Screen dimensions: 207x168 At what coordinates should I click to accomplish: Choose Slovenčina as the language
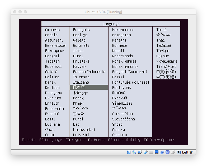pyautogui.click(x=123, y=114)
